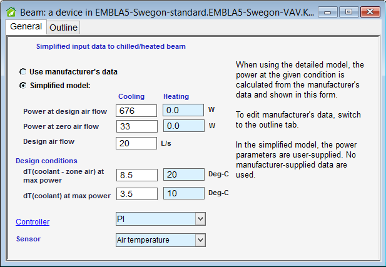This screenshot has height=267, width=386.
Task: Click the 'Power at zero air flow' label
Action: [x=61, y=126]
